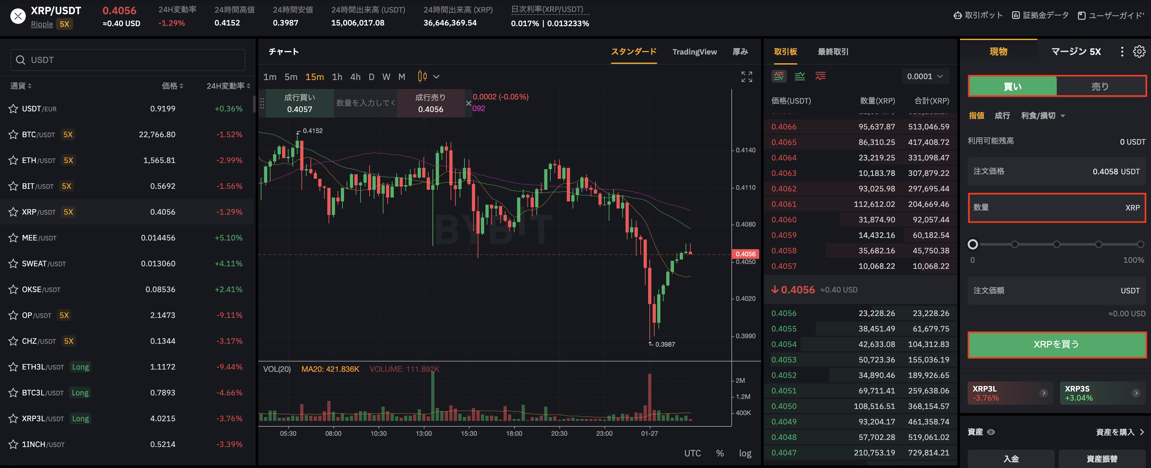Star the CHZ/USDT pair
The height and width of the screenshot is (468, 1151).
(14, 341)
